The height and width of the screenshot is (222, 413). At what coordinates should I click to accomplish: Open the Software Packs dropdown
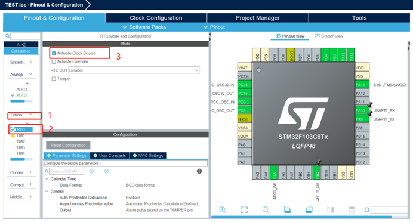click(x=144, y=27)
